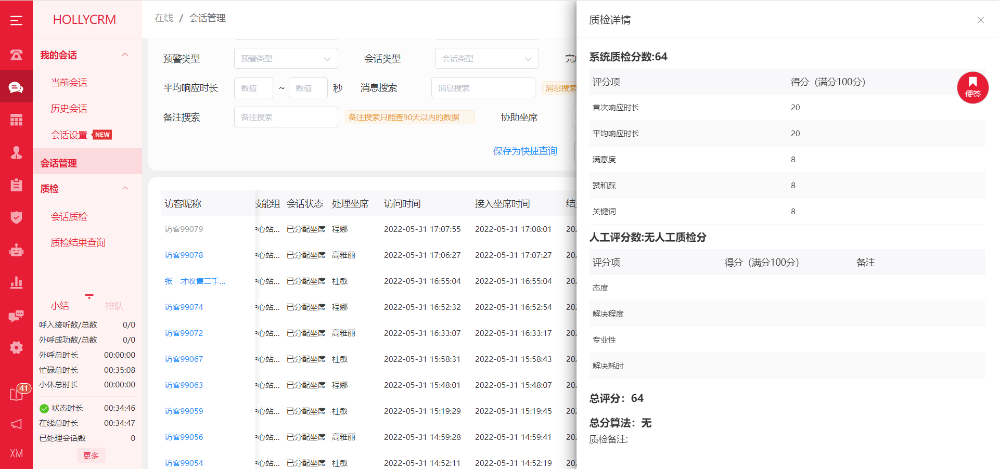Screen dimensions: 999x469
Task: Open visitor 访客99074 link
Action: [184, 307]
